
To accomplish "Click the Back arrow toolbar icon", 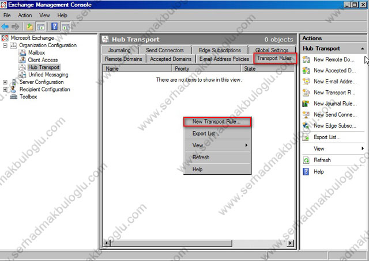I will tap(5, 26).
